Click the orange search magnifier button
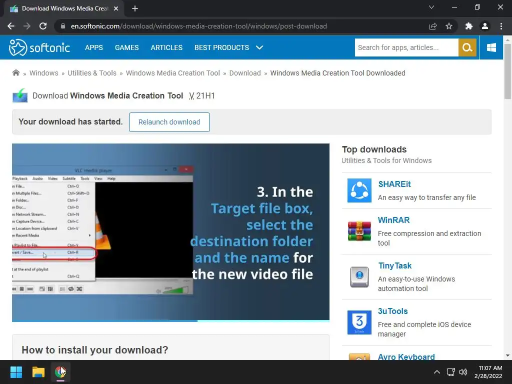This screenshot has width=512, height=384. pos(467,47)
